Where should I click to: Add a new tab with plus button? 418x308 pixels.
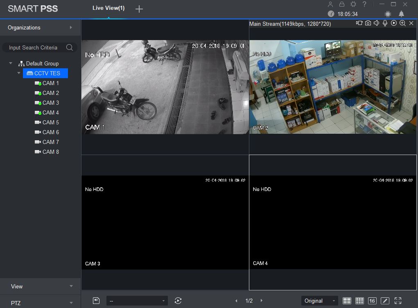[139, 9]
